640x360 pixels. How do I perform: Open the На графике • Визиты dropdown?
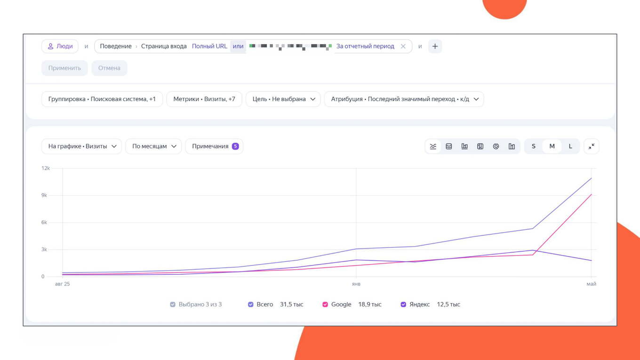(x=81, y=146)
